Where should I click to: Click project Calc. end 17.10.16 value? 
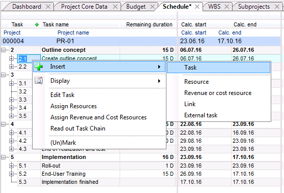[x=230, y=41]
